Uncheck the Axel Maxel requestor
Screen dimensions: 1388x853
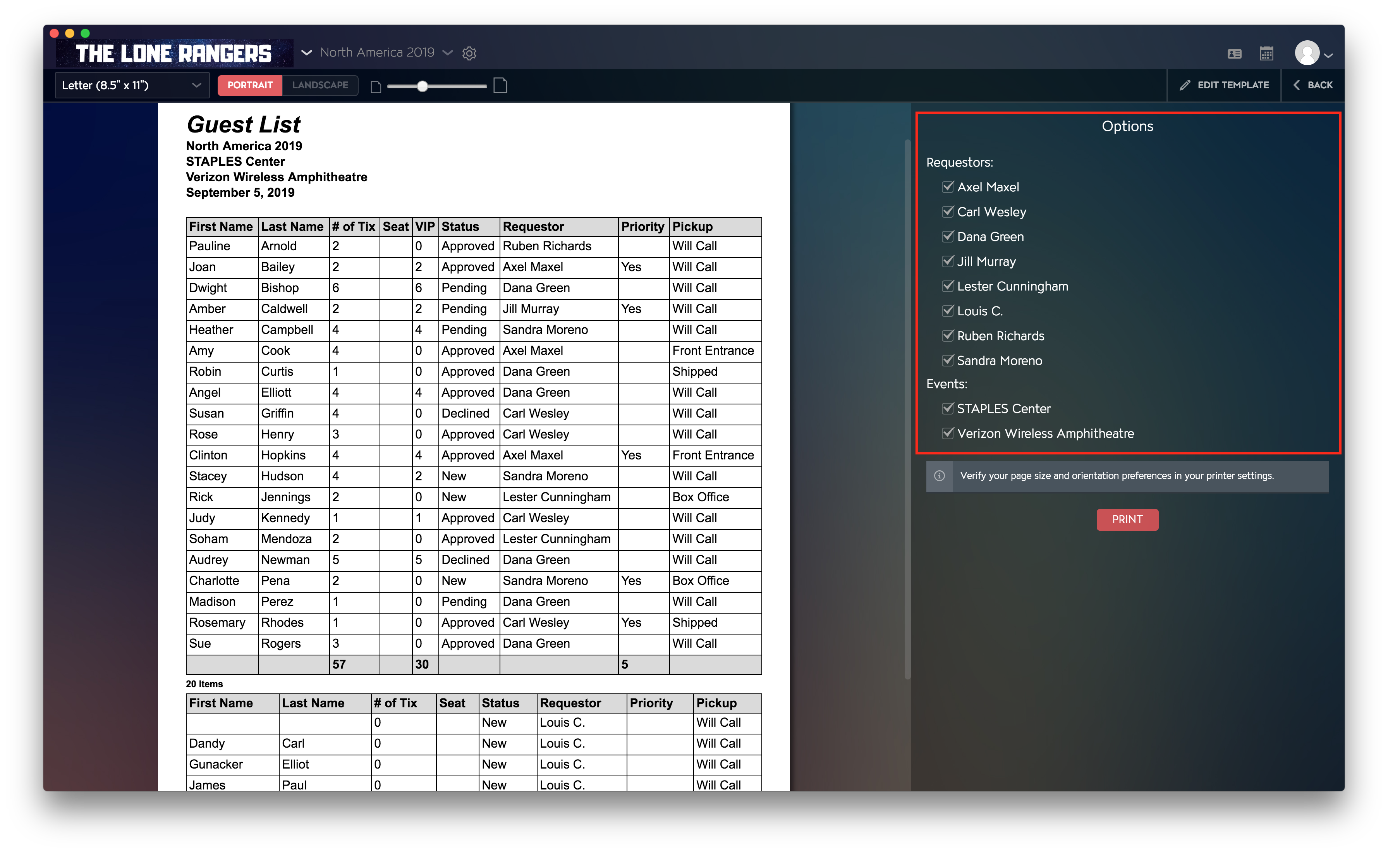948,187
